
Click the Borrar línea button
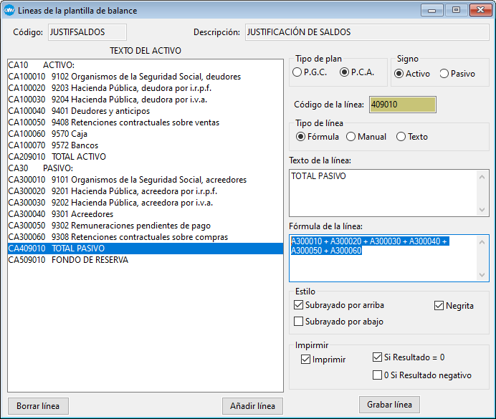(38, 405)
